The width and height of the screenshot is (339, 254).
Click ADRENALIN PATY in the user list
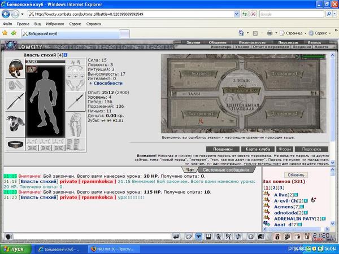tap(294, 218)
